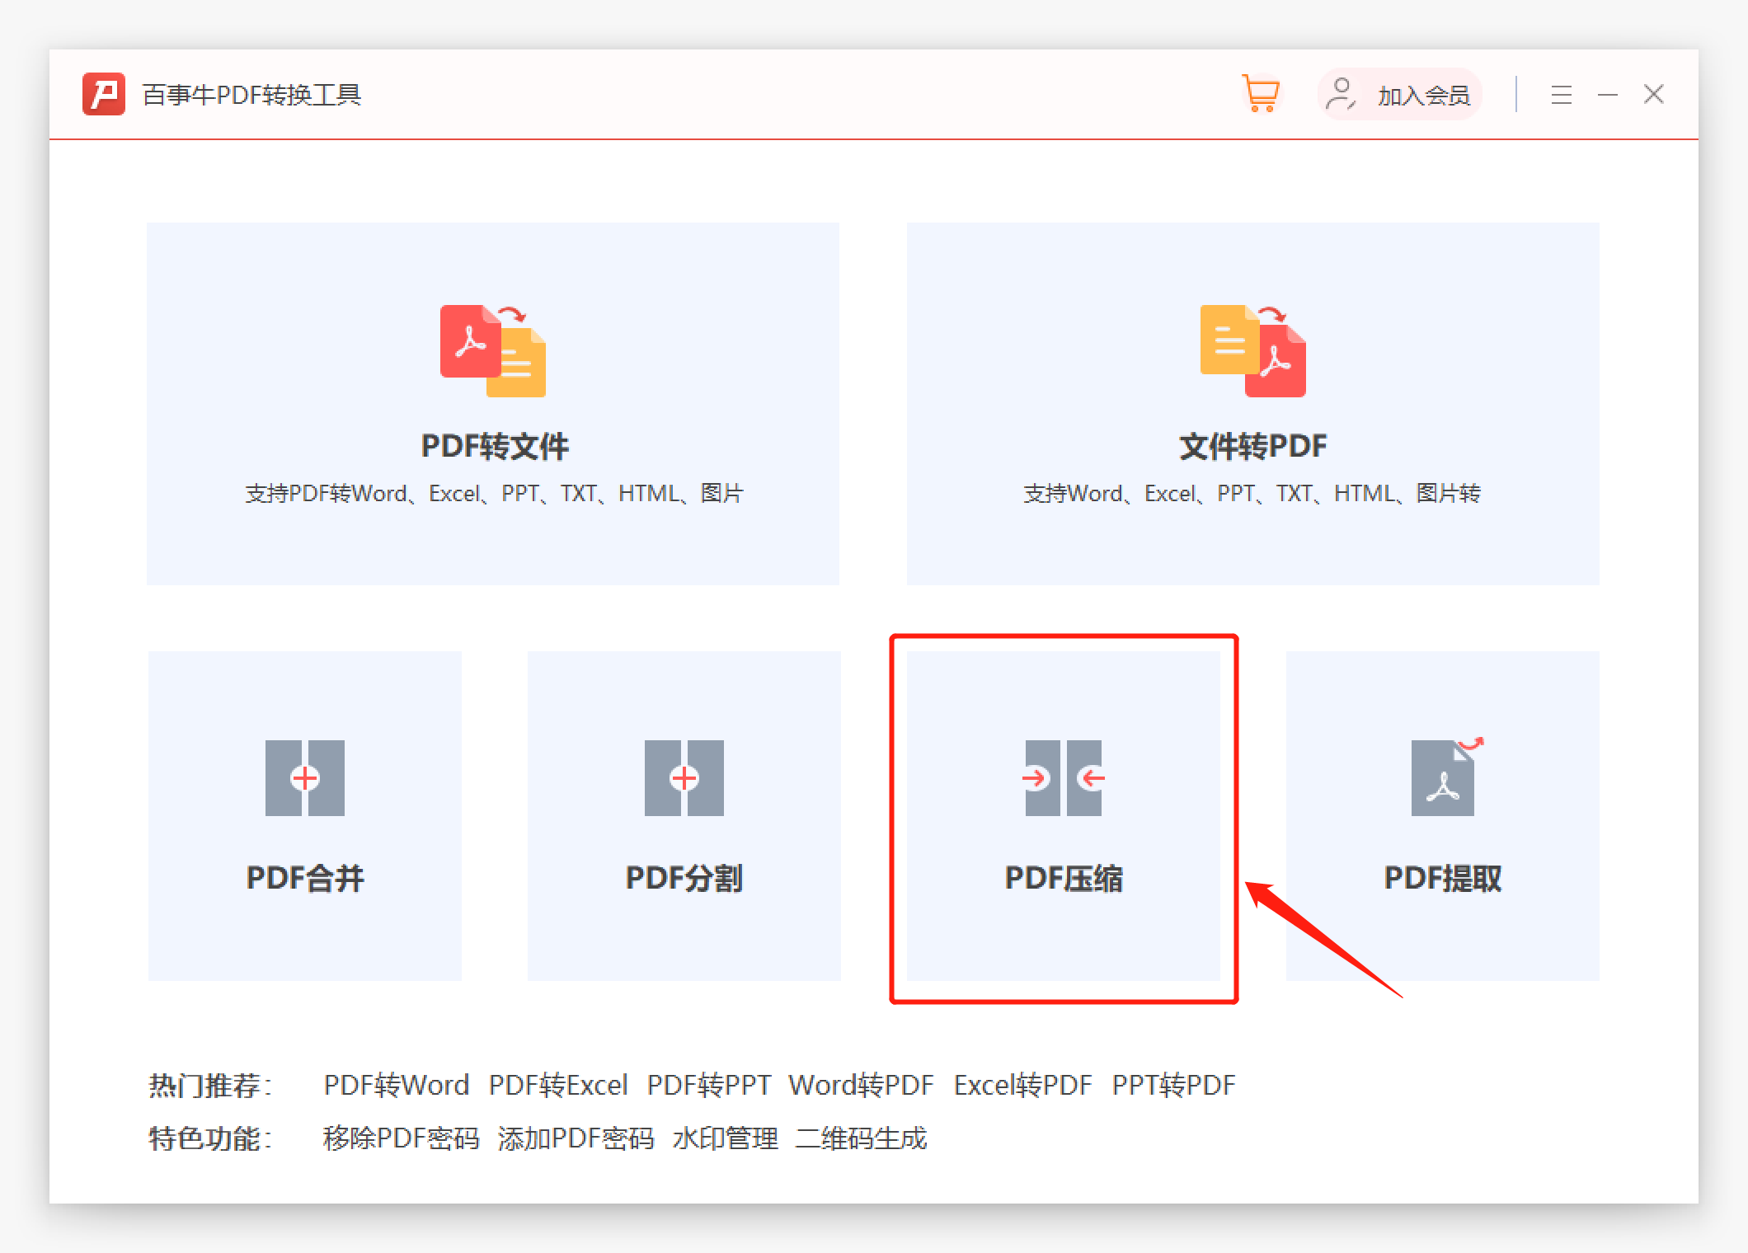
Task: Click the user avatar icon
Action: point(1341,94)
